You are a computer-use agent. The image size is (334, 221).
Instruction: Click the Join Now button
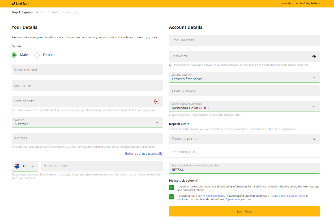(244, 211)
